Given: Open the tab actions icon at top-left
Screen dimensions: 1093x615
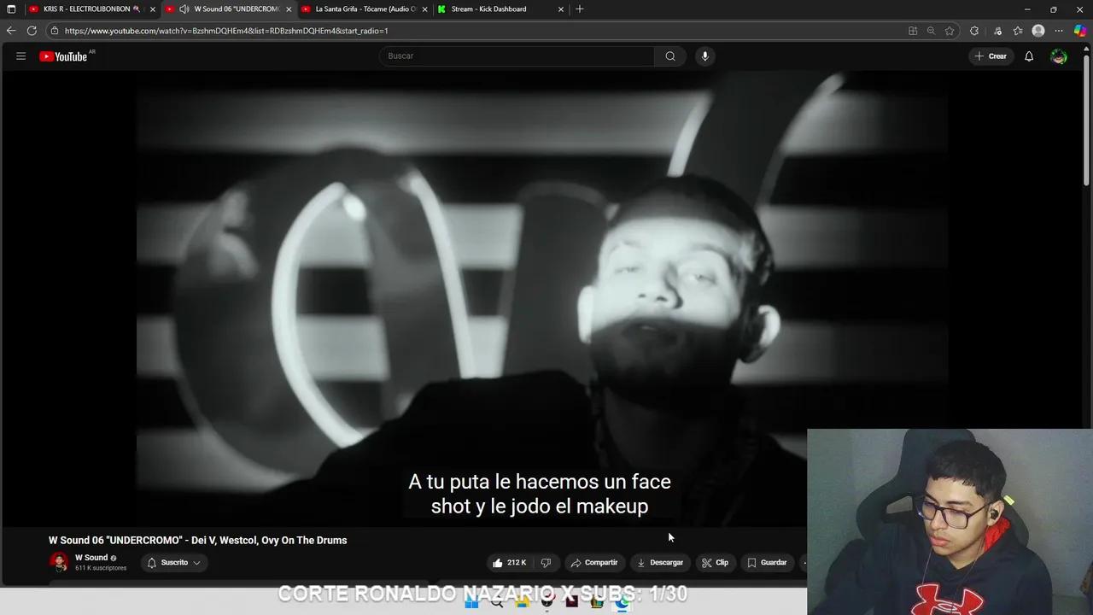Looking at the screenshot, I should (11, 9).
